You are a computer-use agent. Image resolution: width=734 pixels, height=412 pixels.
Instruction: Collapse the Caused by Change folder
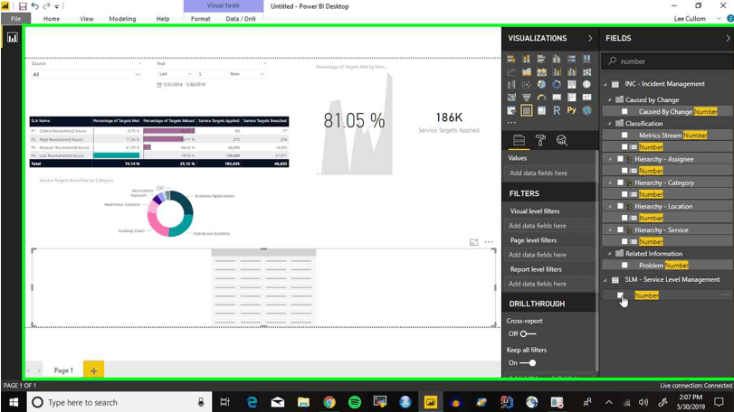[609, 100]
